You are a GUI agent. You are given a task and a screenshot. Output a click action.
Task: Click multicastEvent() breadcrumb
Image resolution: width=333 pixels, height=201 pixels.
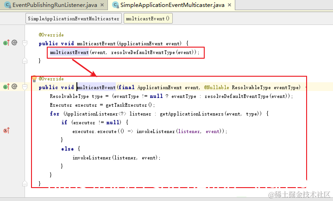(x=148, y=18)
